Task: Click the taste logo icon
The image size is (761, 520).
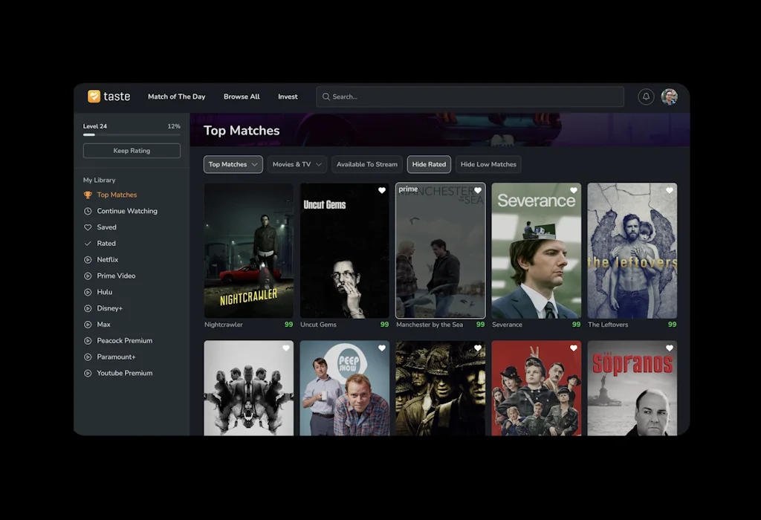Action: pos(94,97)
